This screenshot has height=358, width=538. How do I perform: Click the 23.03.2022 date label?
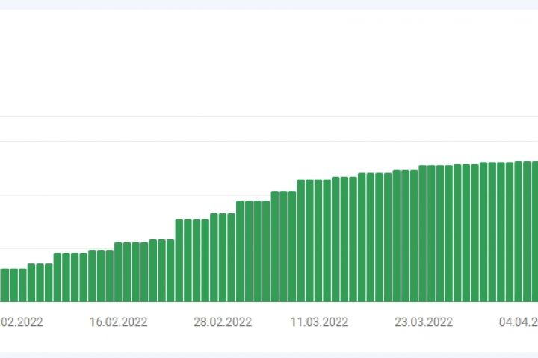click(x=424, y=322)
